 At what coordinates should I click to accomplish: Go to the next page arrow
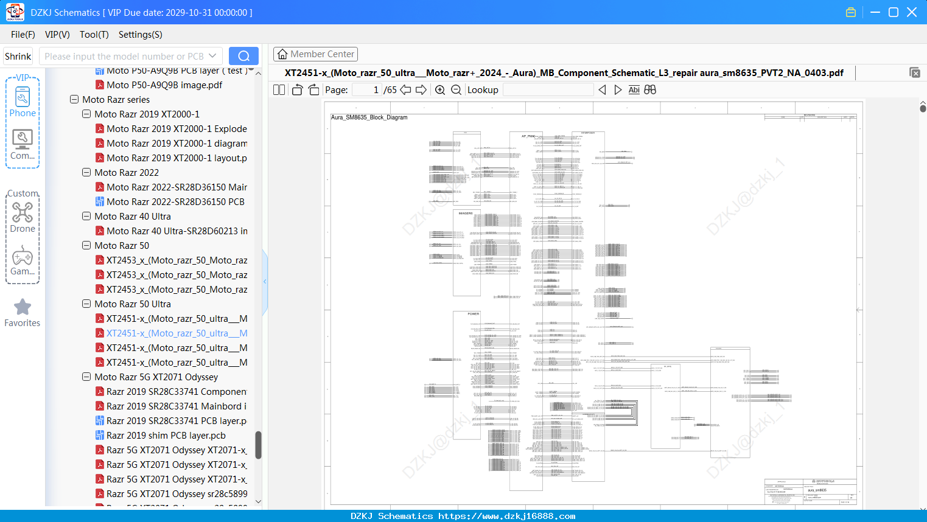421,90
